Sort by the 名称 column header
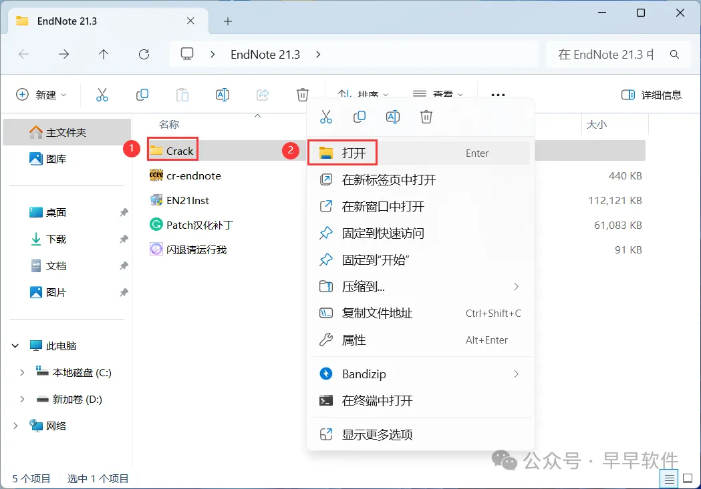This screenshot has height=489, width=701. [x=169, y=125]
